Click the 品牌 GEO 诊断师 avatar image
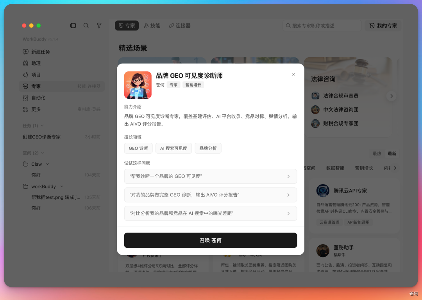422x300 pixels. point(138,85)
